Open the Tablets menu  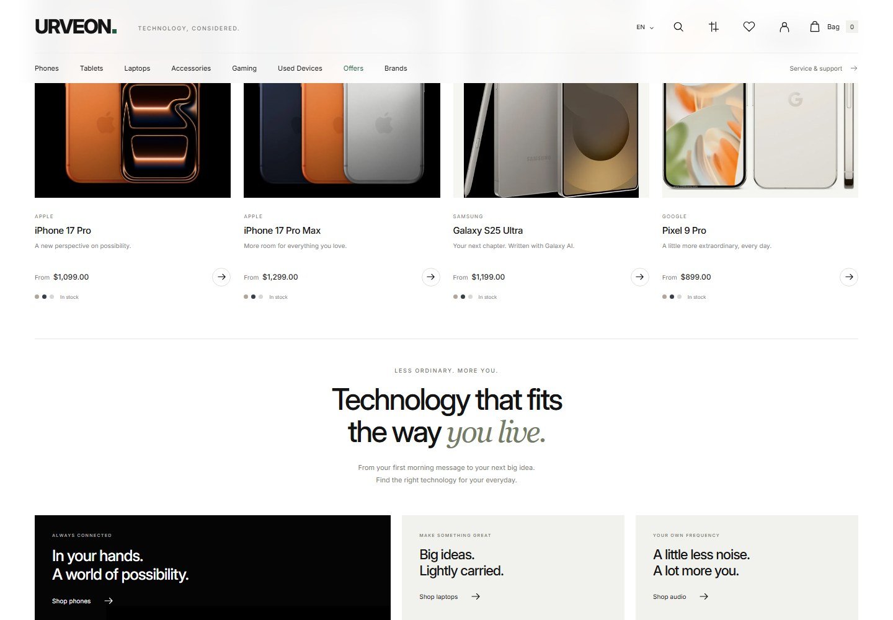pyautogui.click(x=91, y=68)
